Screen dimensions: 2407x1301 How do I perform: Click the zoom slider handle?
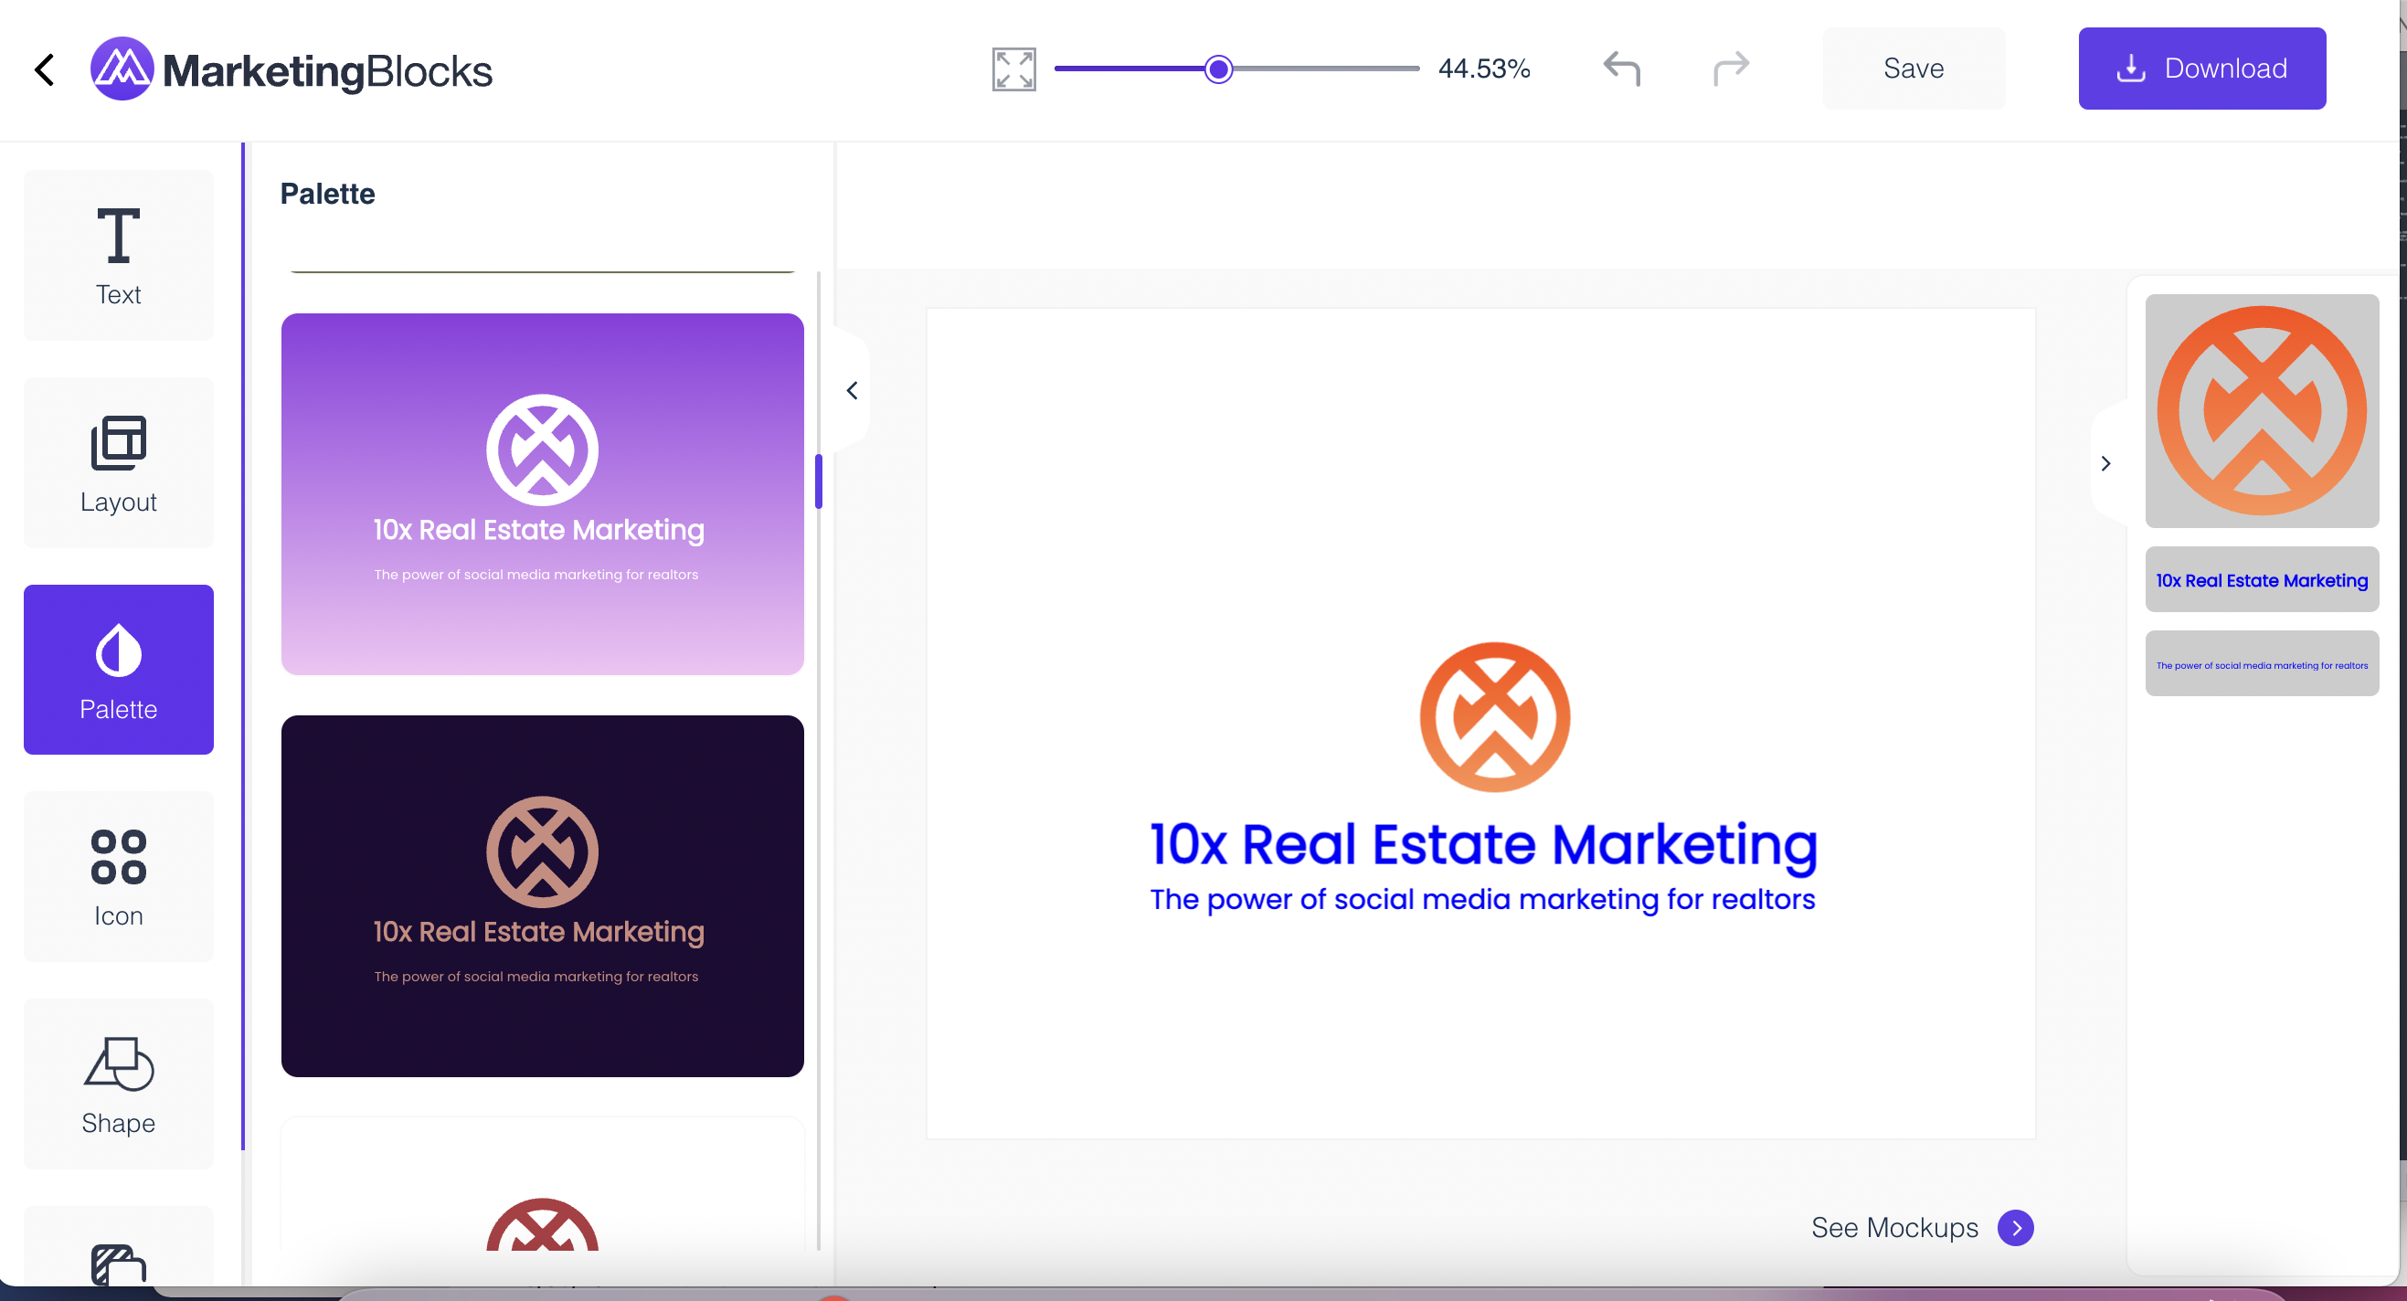(1218, 69)
